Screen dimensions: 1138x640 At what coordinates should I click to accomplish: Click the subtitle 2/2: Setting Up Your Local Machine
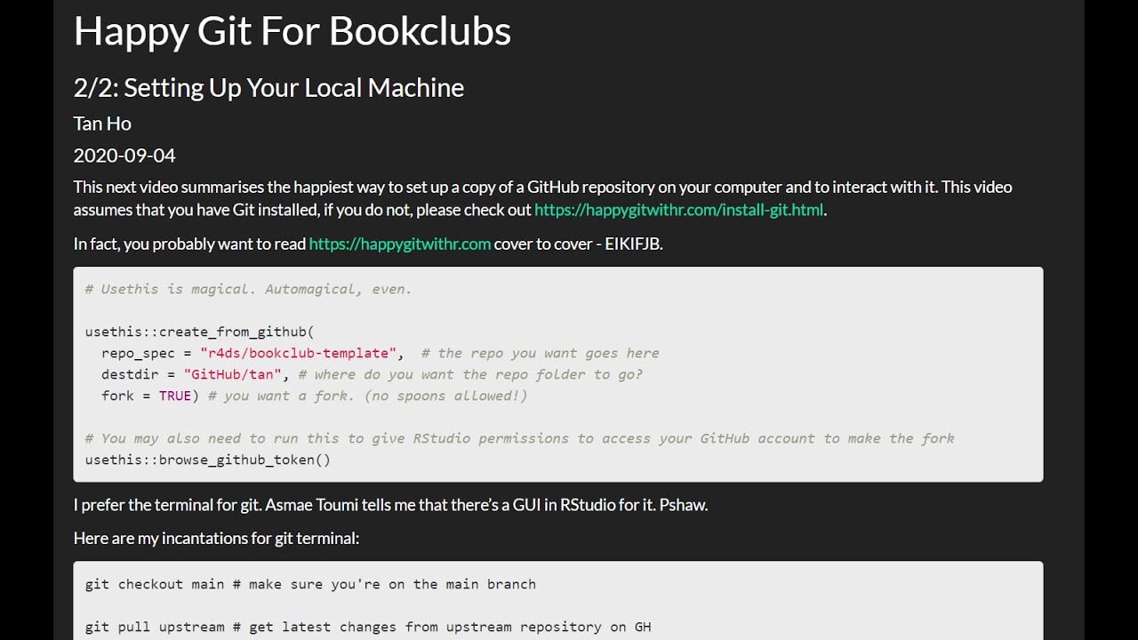pos(268,87)
